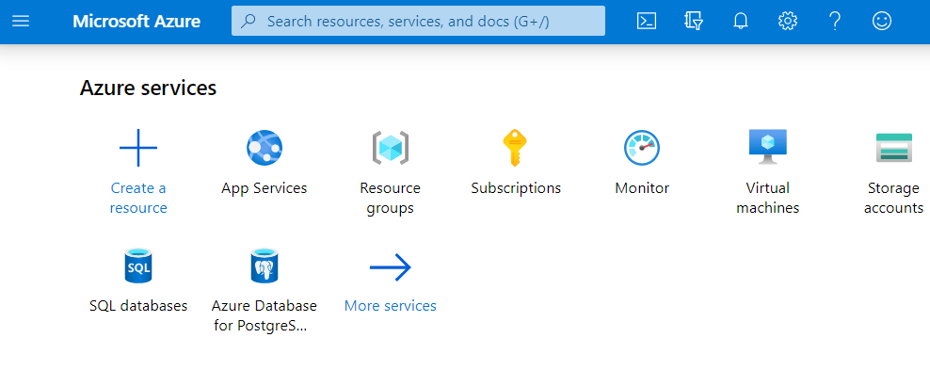
Task: Click the 'Azure services' heading
Action: pos(149,88)
